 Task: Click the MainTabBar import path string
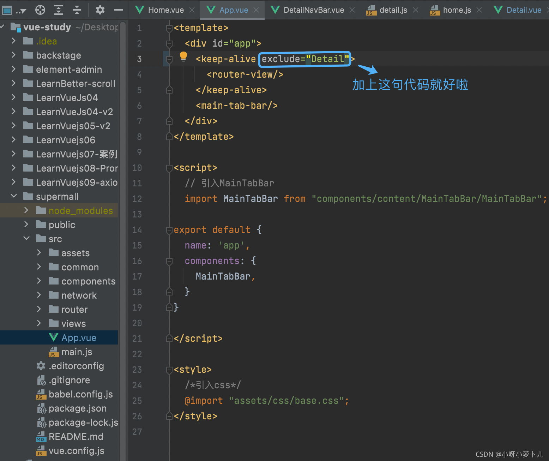point(427,199)
